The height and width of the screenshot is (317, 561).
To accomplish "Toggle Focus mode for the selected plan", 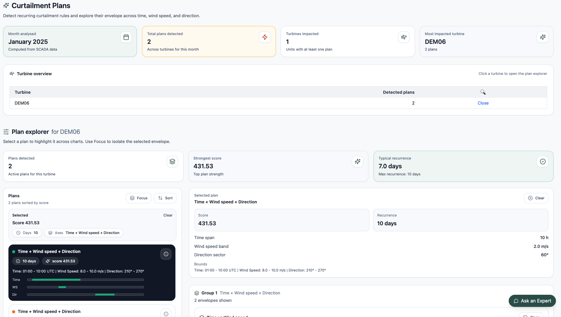I will pyautogui.click(x=139, y=198).
